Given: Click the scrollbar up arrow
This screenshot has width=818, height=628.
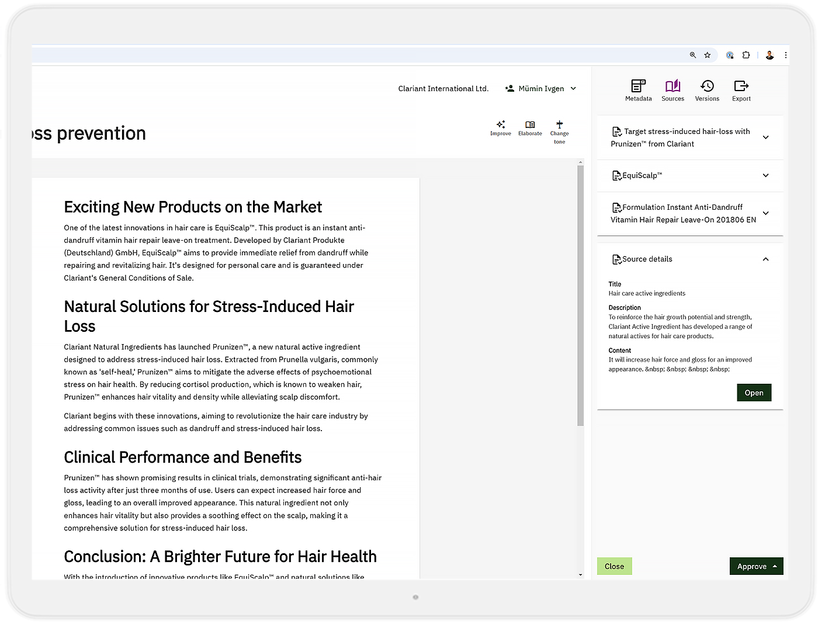Looking at the screenshot, I should [580, 162].
